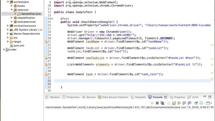This screenshot has width=215, height=121.
Task: Click the hooks package icon
Action: point(15,6)
